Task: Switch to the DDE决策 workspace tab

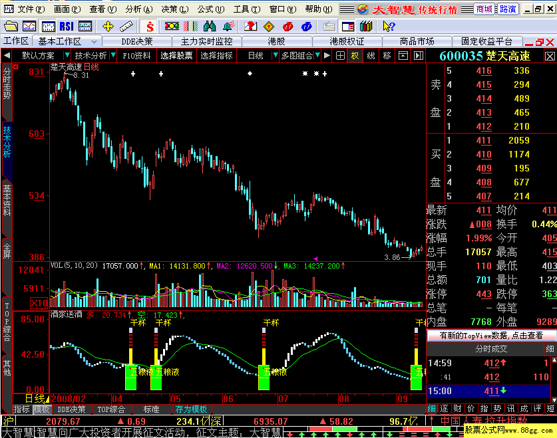Action: (137, 41)
